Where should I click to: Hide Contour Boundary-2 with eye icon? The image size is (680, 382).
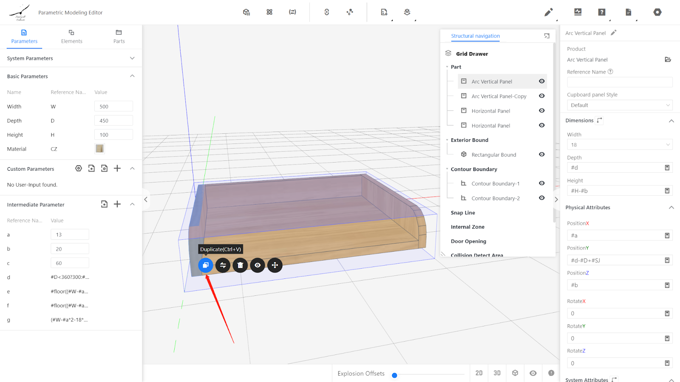click(541, 198)
